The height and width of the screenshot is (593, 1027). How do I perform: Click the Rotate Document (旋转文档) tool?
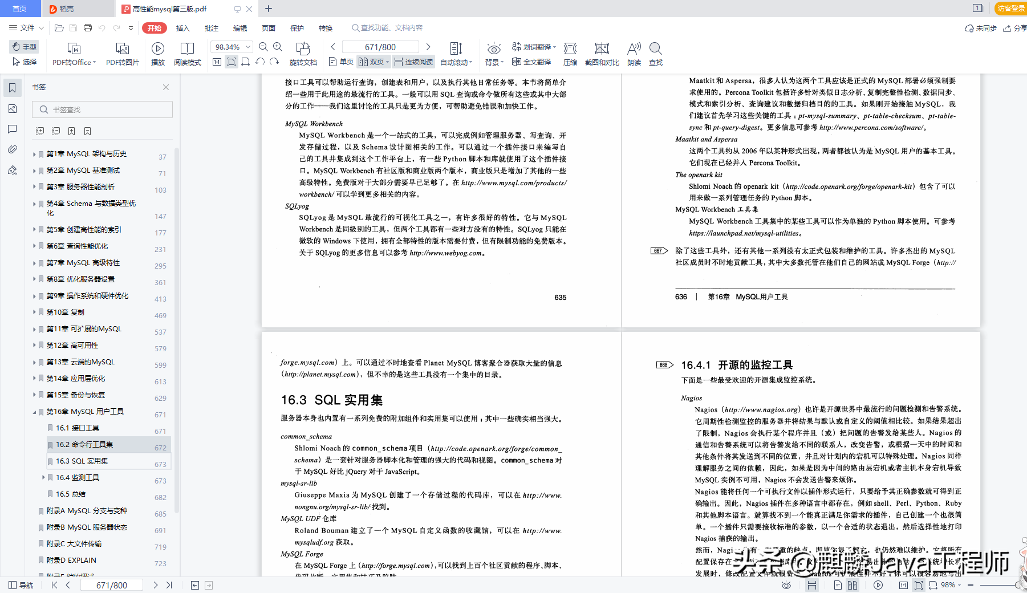pos(303,54)
